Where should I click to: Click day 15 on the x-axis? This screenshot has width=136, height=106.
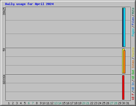click(x=64, y=103)
